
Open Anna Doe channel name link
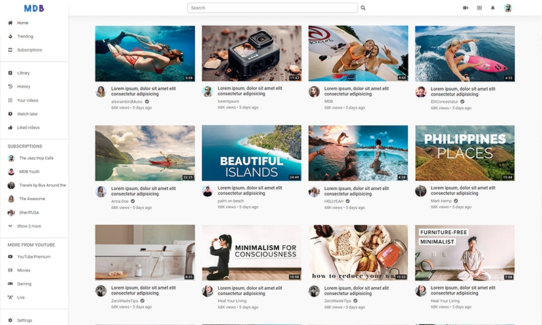[x=120, y=201]
